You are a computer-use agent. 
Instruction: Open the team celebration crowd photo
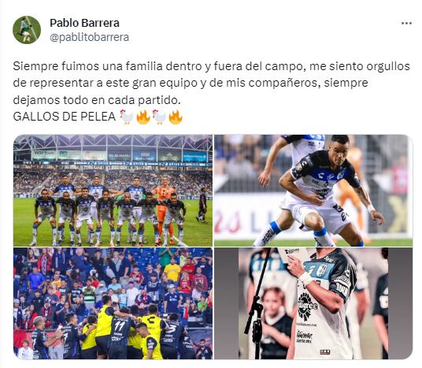[113, 303]
